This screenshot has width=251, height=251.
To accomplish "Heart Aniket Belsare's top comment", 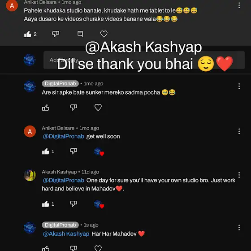I will coord(104,34).
